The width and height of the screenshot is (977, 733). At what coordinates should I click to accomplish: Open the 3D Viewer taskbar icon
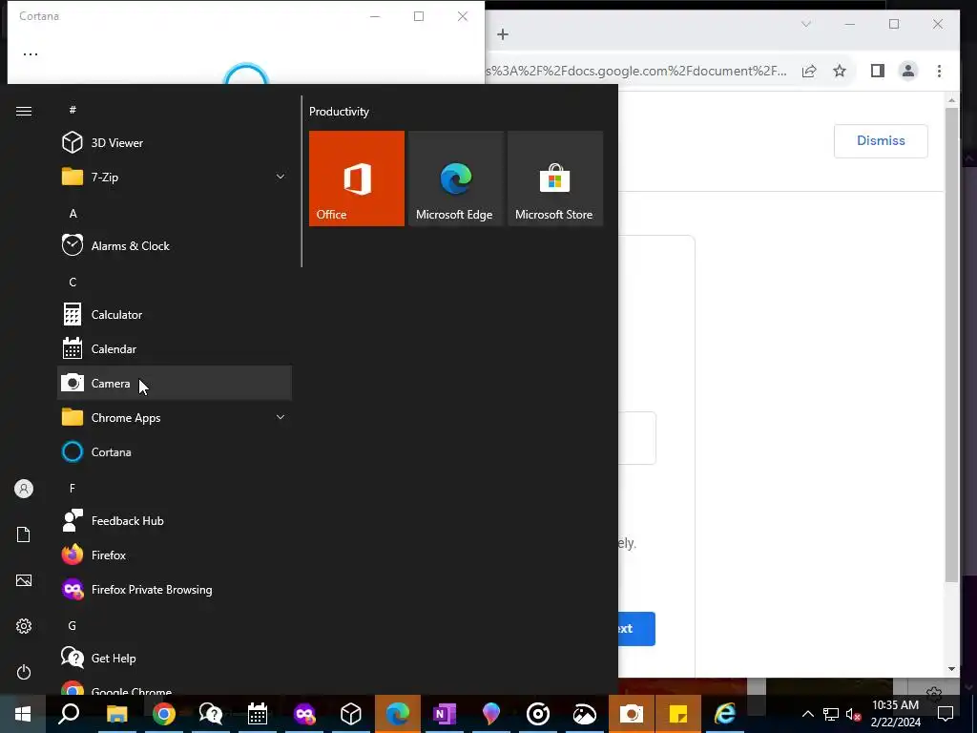[x=351, y=714]
